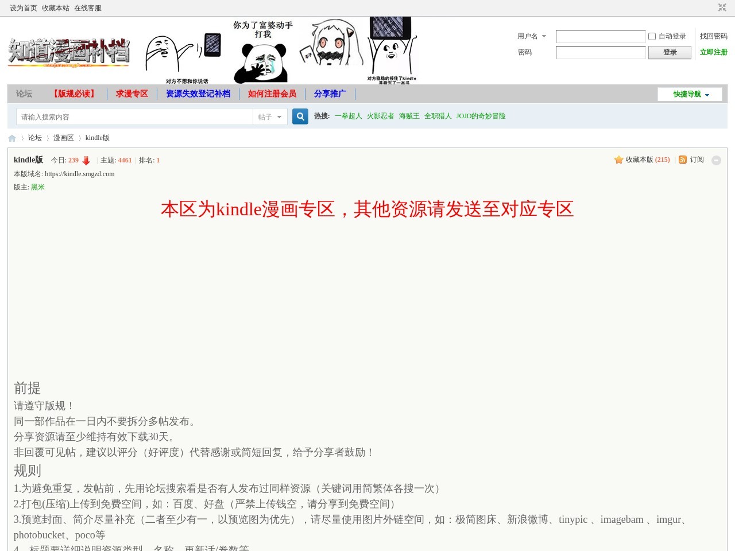Click the red down arrow next to 今日 count
735x551 pixels.
(86, 161)
